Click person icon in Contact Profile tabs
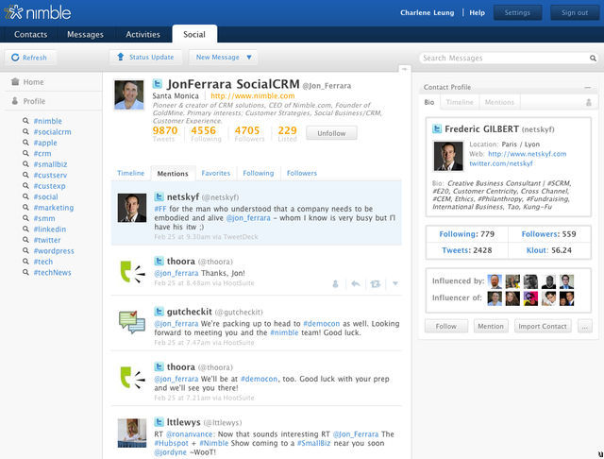The width and height of the screenshot is (604, 459). pos(589,102)
